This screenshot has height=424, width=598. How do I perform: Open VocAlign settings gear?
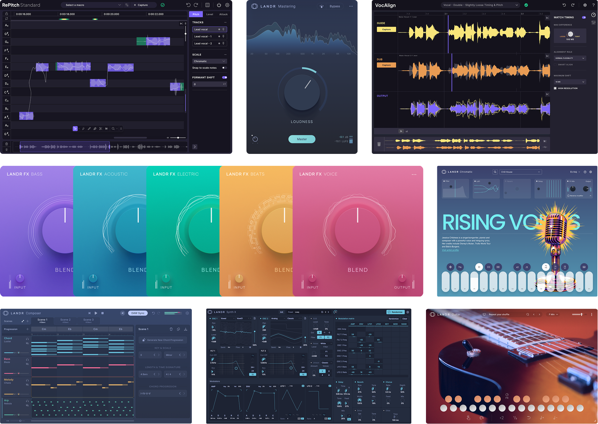pyautogui.click(x=585, y=5)
